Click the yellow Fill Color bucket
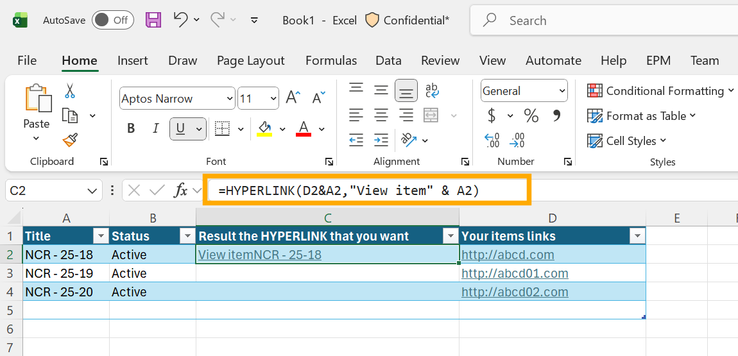738x356 pixels. click(264, 128)
